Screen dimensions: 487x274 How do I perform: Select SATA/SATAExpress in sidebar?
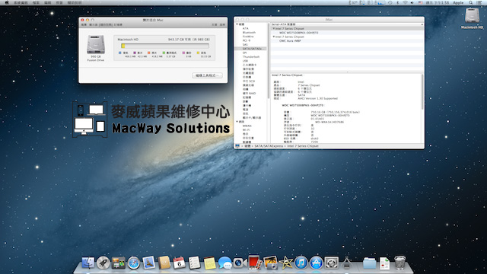tap(250, 49)
